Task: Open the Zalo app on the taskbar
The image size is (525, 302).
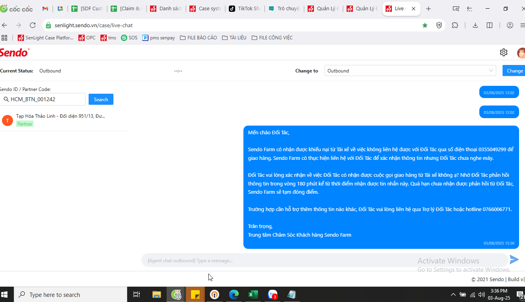Action: [x=273, y=295]
